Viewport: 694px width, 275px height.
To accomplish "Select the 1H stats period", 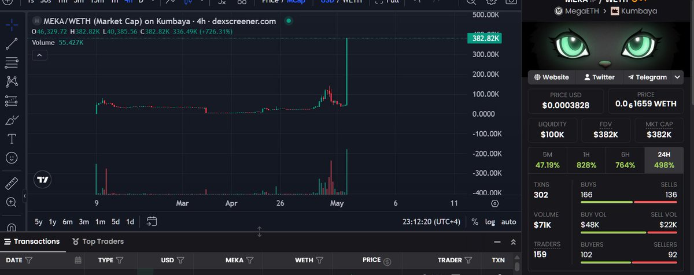I will [x=586, y=160].
